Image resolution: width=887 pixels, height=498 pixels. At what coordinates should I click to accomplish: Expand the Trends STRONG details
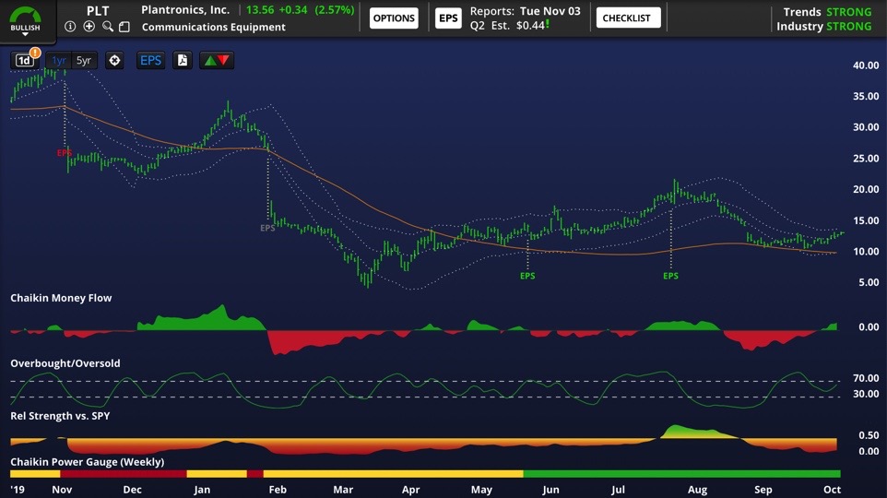click(x=825, y=12)
